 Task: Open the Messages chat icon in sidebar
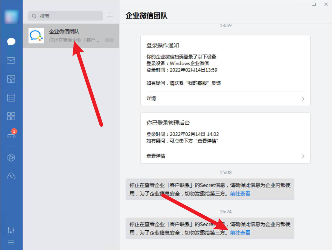[11, 42]
